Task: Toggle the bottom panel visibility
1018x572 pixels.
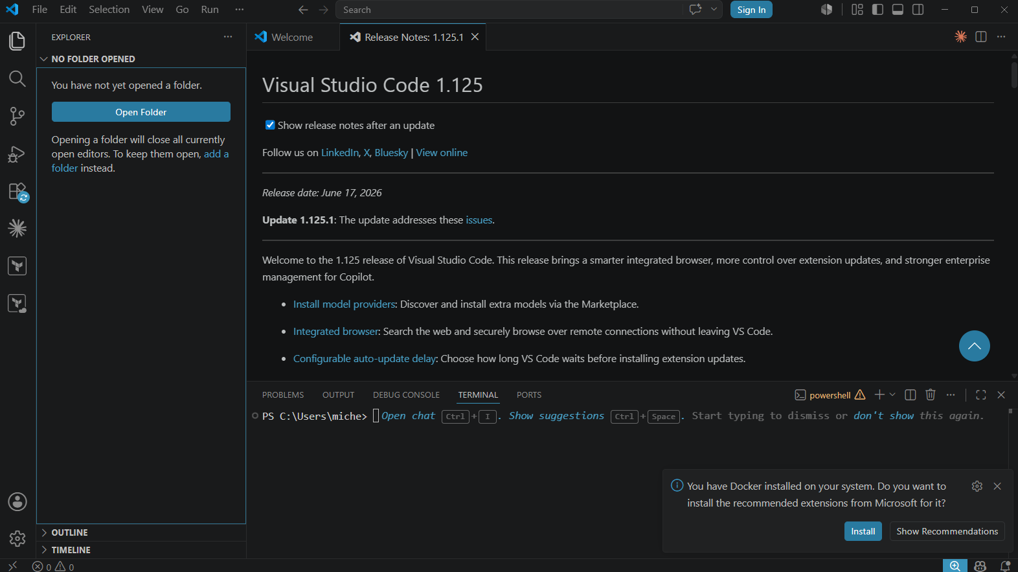Action: pos(898,10)
